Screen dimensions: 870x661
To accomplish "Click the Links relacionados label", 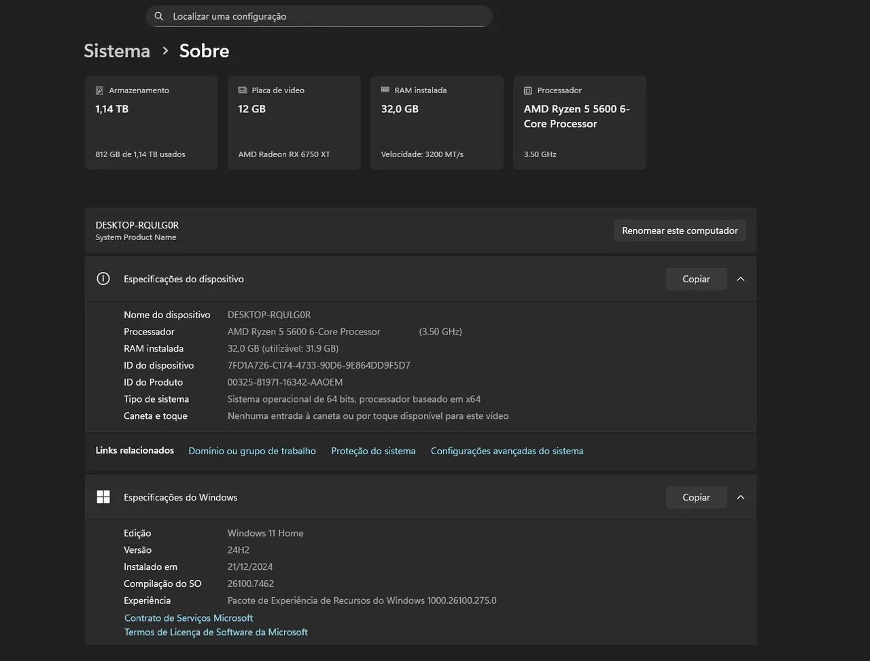I will pyautogui.click(x=135, y=450).
